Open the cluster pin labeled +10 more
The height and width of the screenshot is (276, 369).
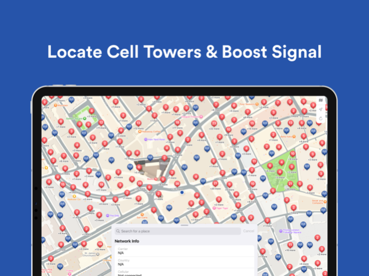click(x=290, y=245)
